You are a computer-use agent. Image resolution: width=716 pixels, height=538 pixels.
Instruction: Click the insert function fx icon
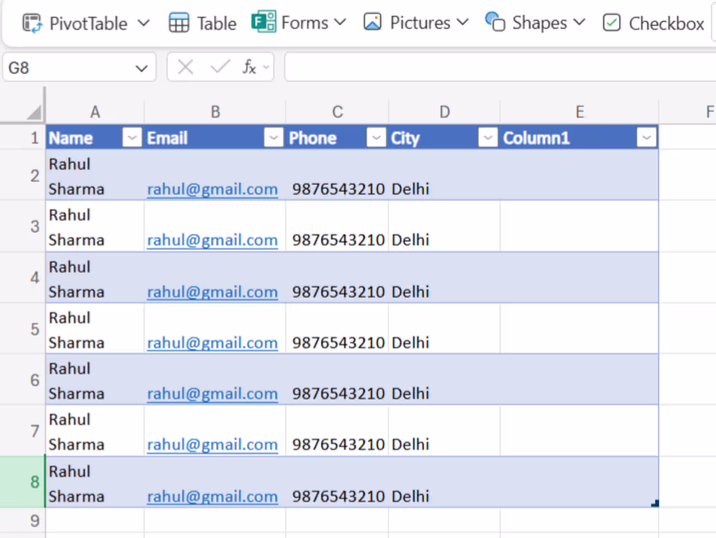point(249,67)
